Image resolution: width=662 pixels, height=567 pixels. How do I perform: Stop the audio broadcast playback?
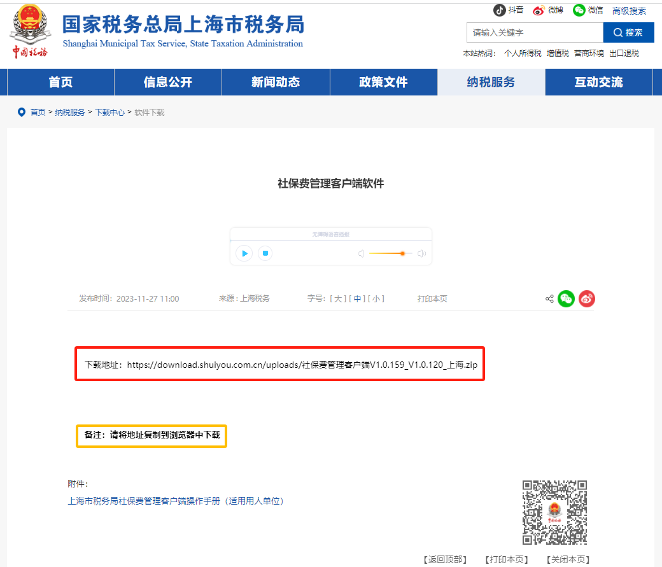coord(266,253)
